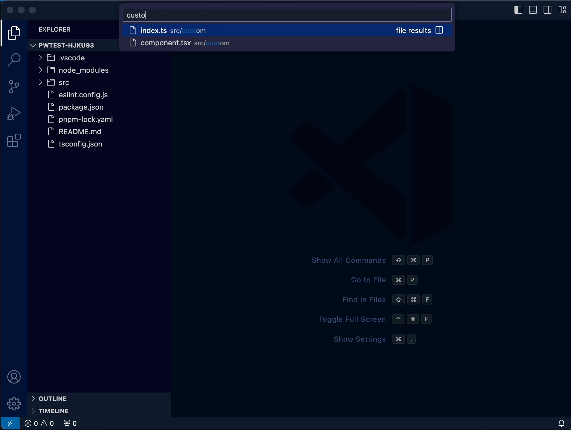Expand the OUTLINE section
The height and width of the screenshot is (430, 571).
point(53,399)
